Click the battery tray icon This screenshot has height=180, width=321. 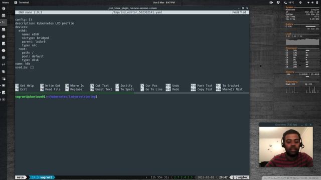(x=317, y=2)
